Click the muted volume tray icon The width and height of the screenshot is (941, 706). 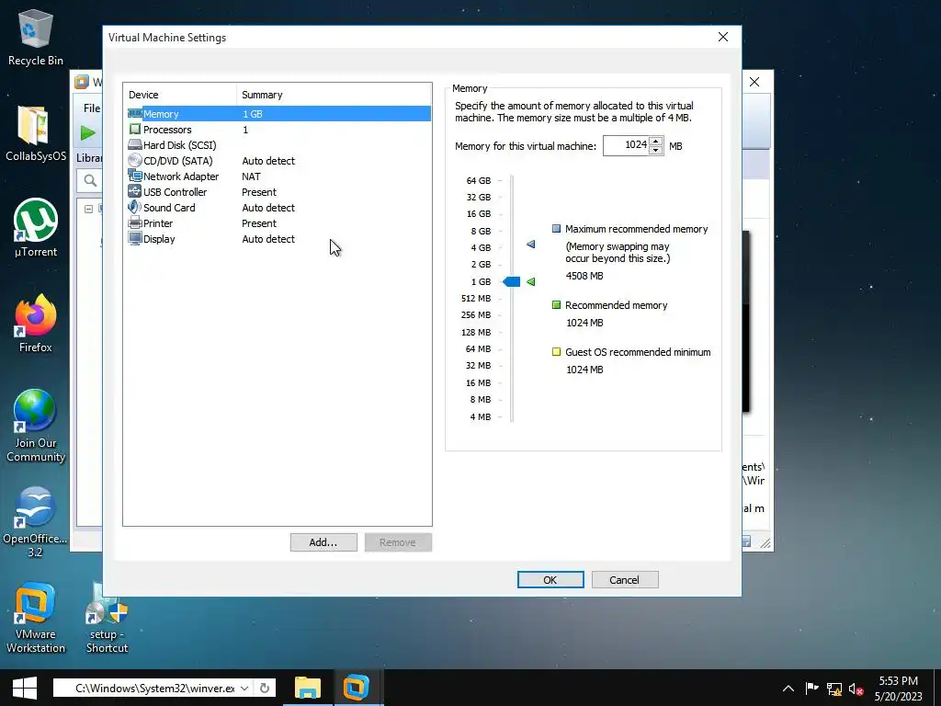[x=856, y=689]
